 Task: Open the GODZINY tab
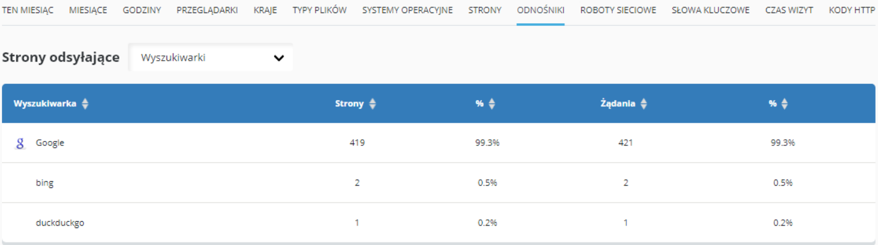point(142,11)
